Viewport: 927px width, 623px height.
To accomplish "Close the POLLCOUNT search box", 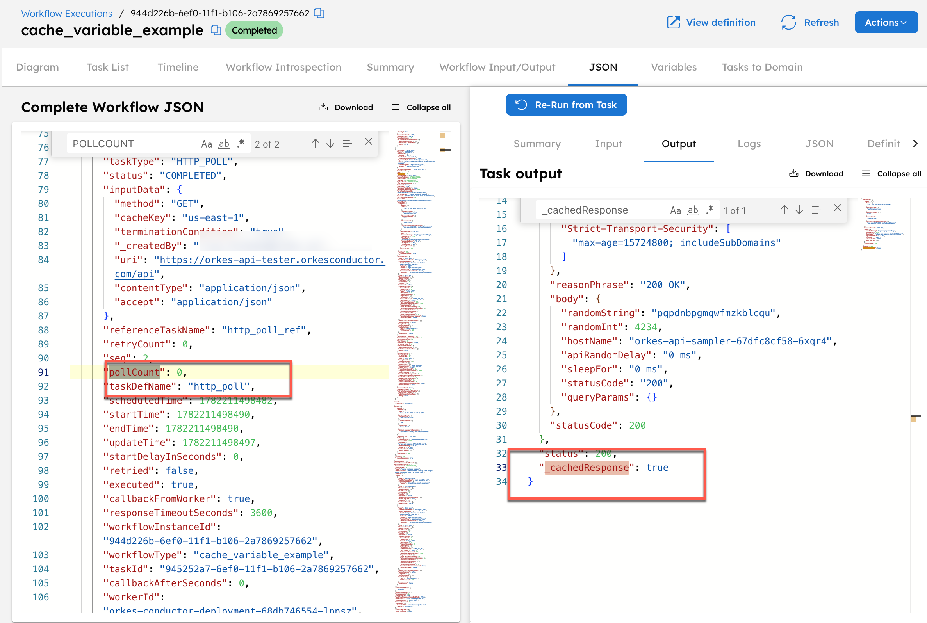I will (368, 141).
